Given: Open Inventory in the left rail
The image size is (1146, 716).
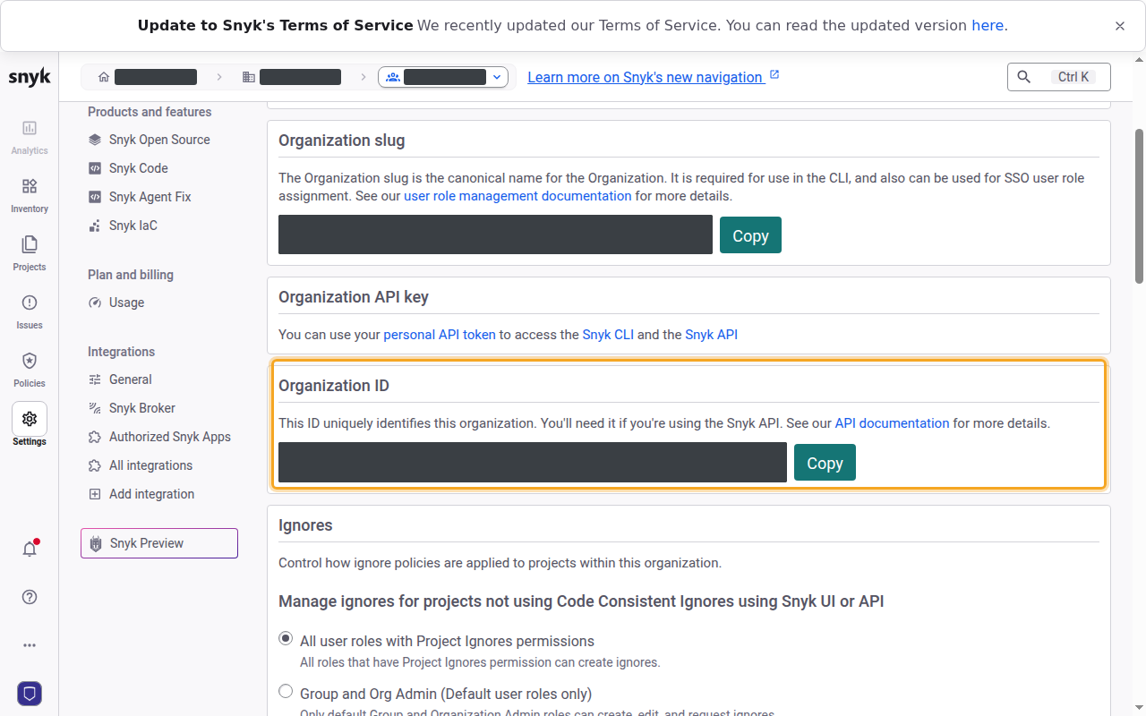Looking at the screenshot, I should pos(30,195).
